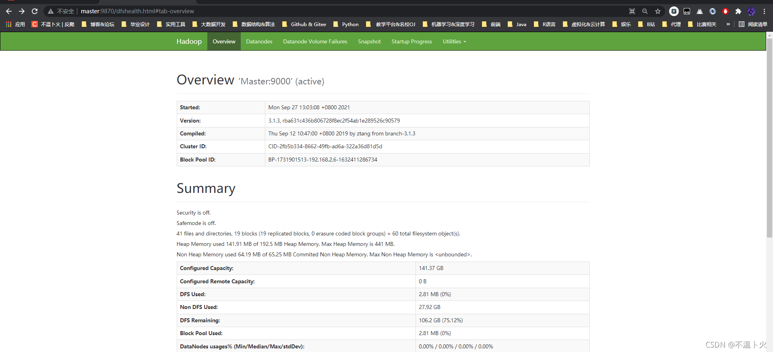Select the Version value starting with 3.1.3
Viewport: 773px width, 352px height.
[334, 121]
